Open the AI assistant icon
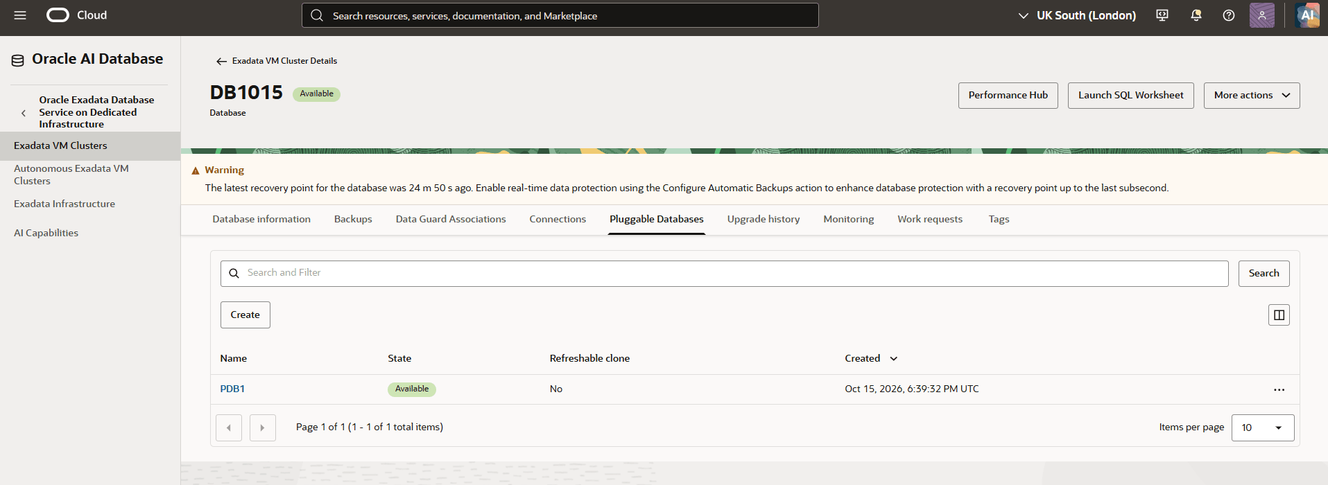1328x485 pixels. pyautogui.click(x=1307, y=15)
